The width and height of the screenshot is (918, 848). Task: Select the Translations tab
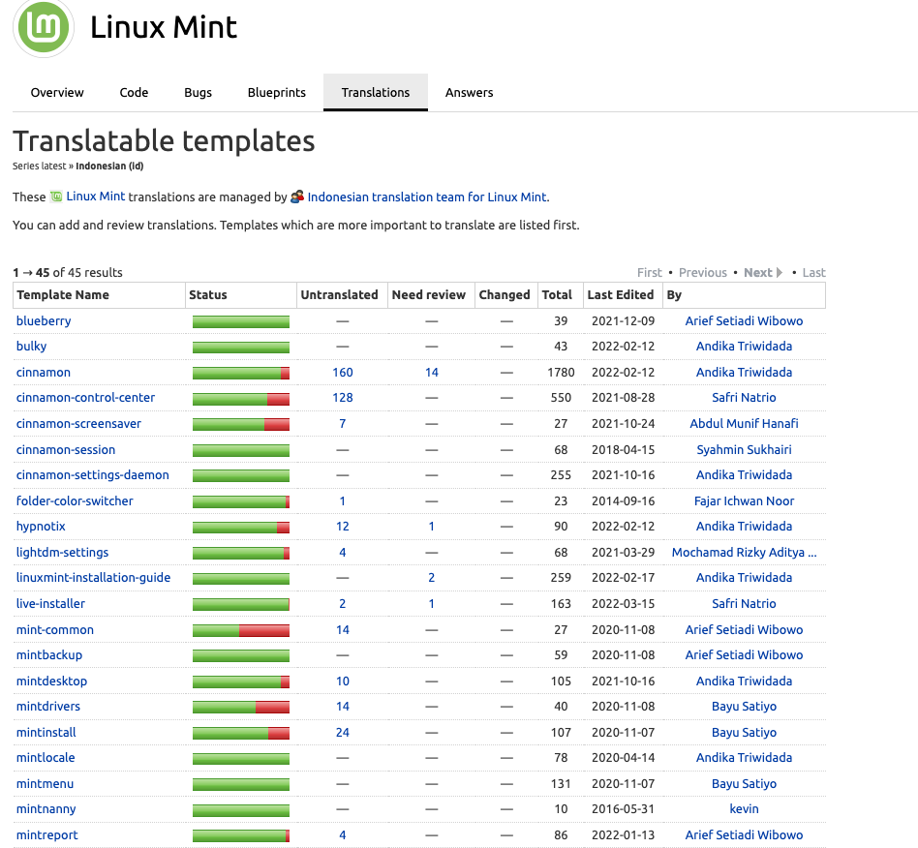click(x=376, y=93)
